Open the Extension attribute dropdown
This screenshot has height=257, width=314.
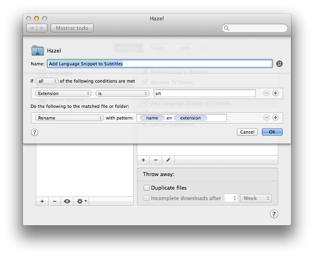63,93
